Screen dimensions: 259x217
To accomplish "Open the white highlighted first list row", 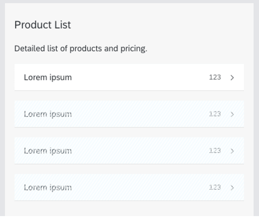I will pos(129,77).
